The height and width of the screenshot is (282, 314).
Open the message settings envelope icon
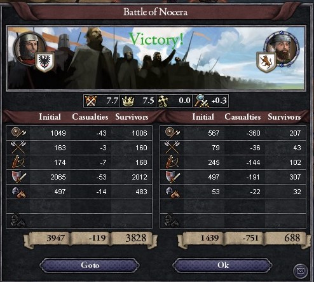coord(301,271)
